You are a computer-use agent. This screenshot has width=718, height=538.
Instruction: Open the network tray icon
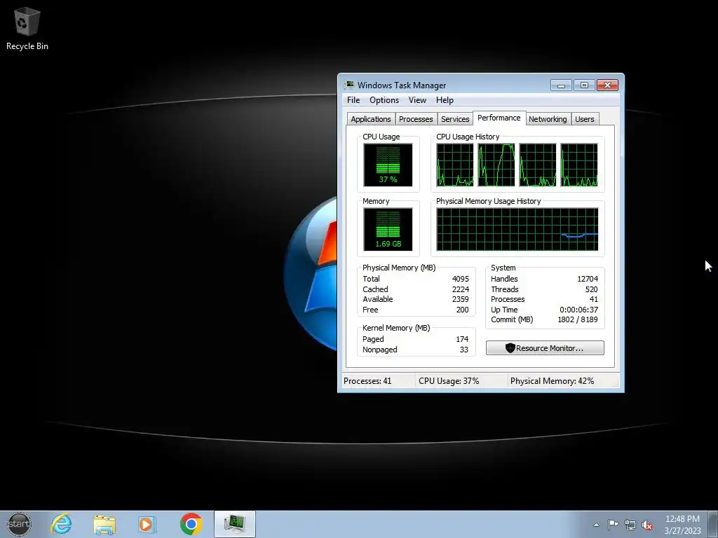(630, 525)
